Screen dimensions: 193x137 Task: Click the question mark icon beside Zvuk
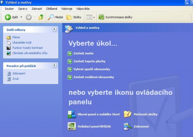tap(9, 79)
